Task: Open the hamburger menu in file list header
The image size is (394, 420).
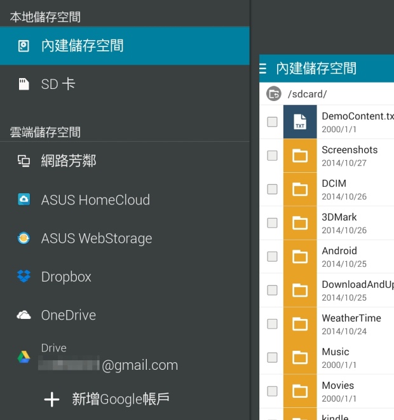Action: [x=262, y=69]
